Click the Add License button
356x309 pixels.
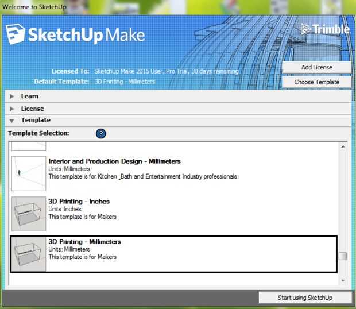(316, 67)
